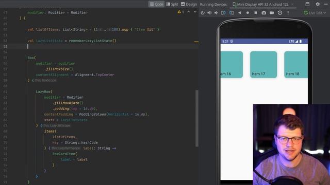Click the emulator volume up icon
The height and width of the screenshot is (185, 330).
pyautogui.click(x=209, y=13)
